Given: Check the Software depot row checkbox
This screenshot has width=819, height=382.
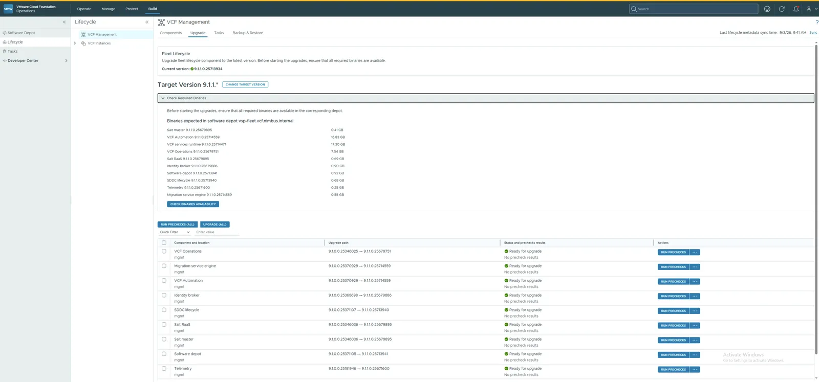Looking at the screenshot, I should (164, 354).
